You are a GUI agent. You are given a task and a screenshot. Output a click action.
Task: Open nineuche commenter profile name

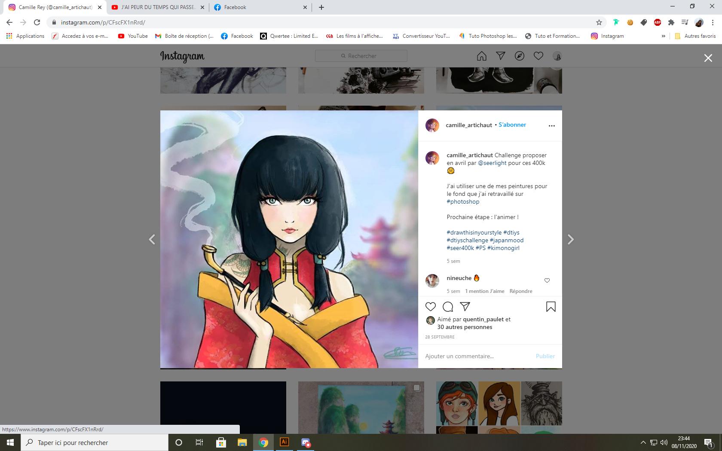(x=459, y=278)
